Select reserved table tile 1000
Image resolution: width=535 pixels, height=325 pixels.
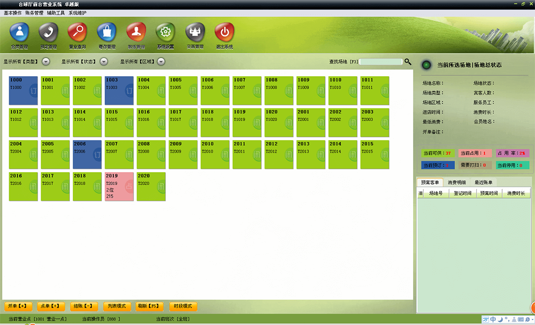(23, 91)
